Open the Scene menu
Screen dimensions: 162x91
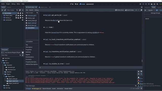click(x=3, y=4)
